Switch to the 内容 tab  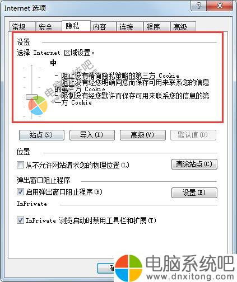(x=103, y=27)
